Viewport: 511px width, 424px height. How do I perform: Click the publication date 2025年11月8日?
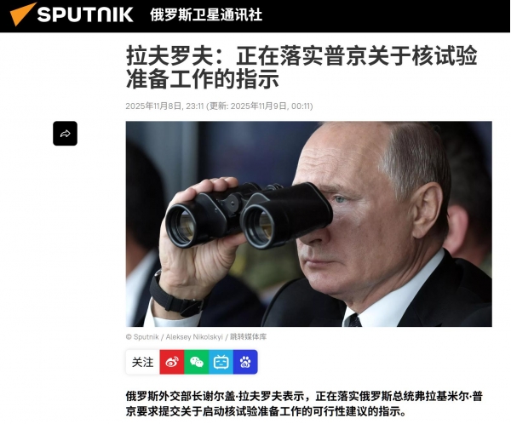(153, 106)
